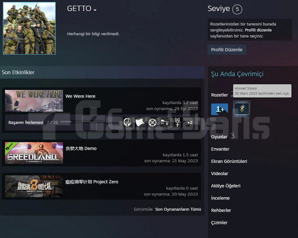This screenshot has height=238, width=298.
Task: Expand the GETTO username dropdown arrow
Action: point(95,10)
